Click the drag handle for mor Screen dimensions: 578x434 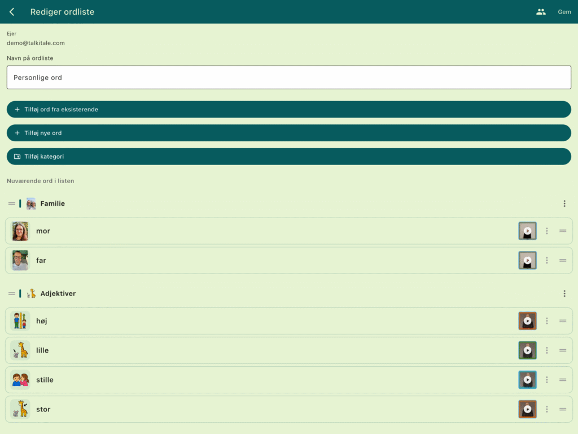[x=563, y=231]
